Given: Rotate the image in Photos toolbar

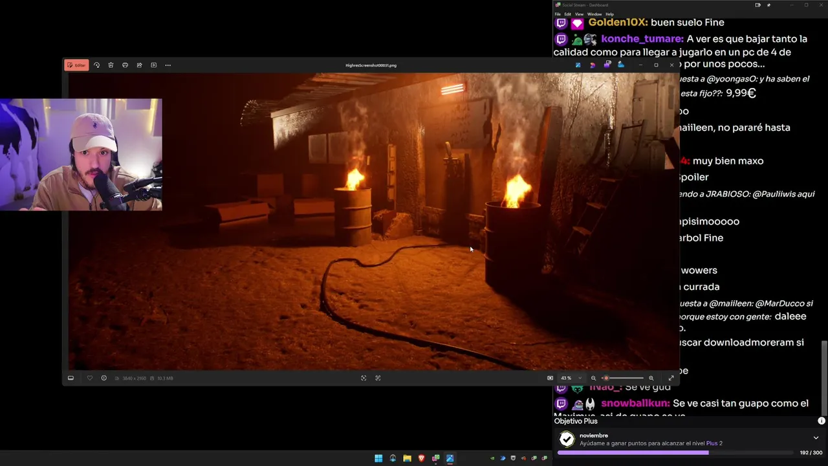Looking at the screenshot, I should click(x=96, y=65).
